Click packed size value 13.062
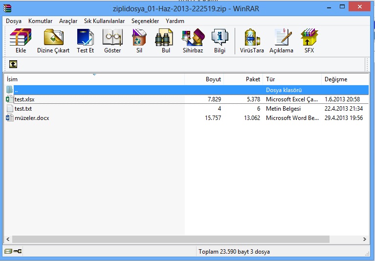 pyautogui.click(x=252, y=118)
